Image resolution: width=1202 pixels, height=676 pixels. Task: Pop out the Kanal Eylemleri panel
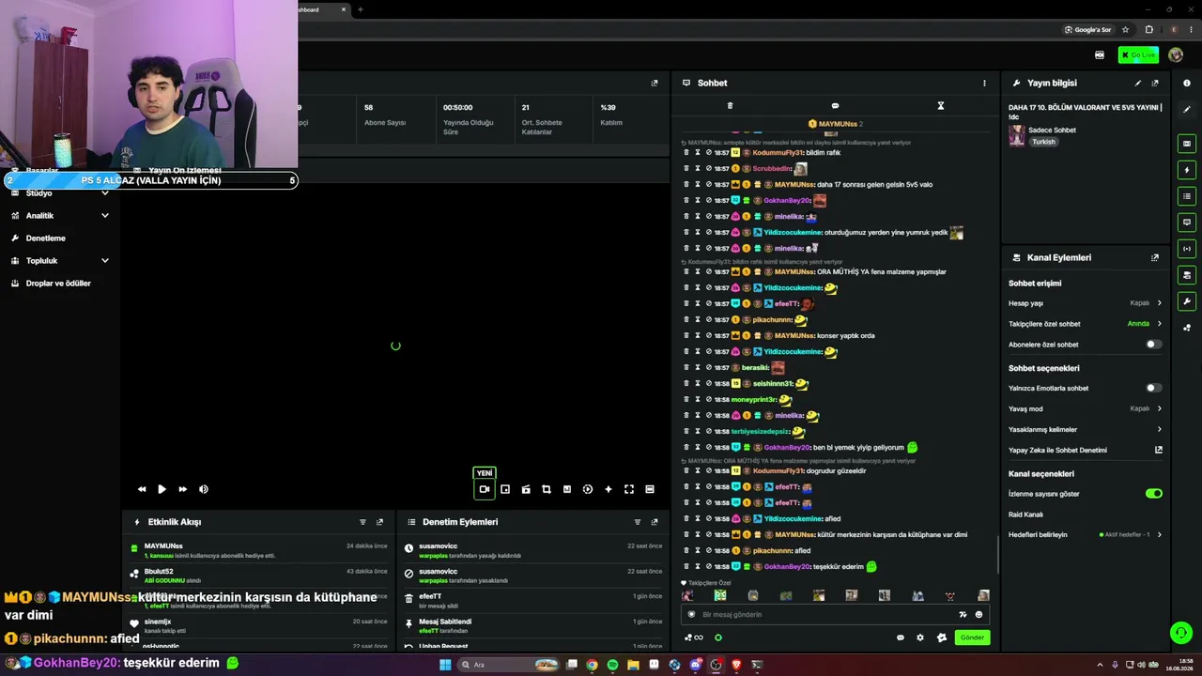[1155, 257]
